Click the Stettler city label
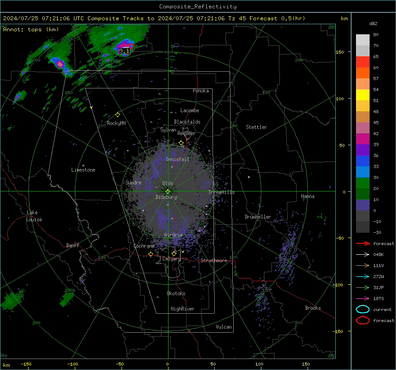 point(257,127)
